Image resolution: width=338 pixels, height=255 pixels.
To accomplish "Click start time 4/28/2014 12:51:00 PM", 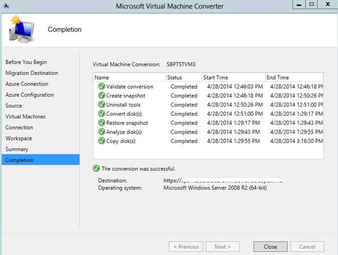I will pos(235,114).
